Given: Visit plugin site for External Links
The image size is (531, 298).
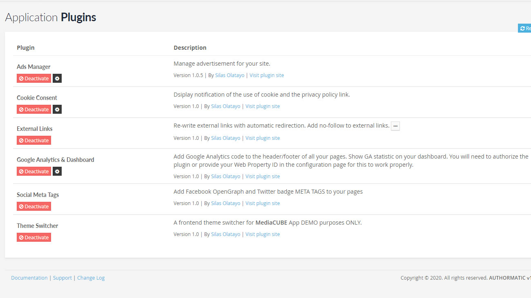Looking at the screenshot, I should tap(263, 138).
